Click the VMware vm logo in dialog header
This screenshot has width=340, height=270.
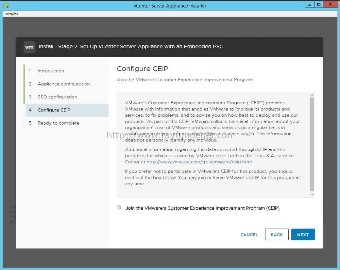29,47
